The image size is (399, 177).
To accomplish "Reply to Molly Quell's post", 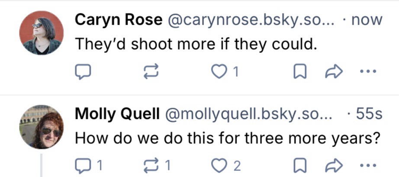I will pyautogui.click(x=83, y=164).
